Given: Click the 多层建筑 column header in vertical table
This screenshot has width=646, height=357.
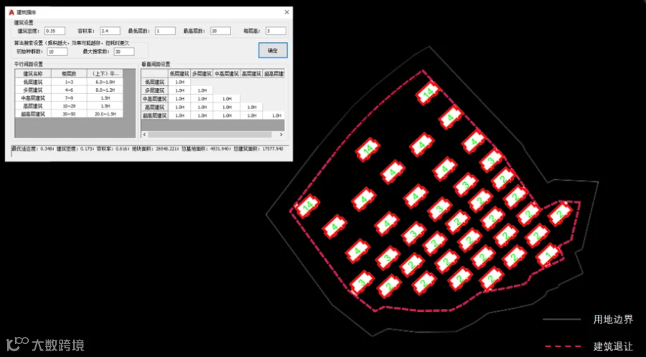Looking at the screenshot, I should 202,74.
